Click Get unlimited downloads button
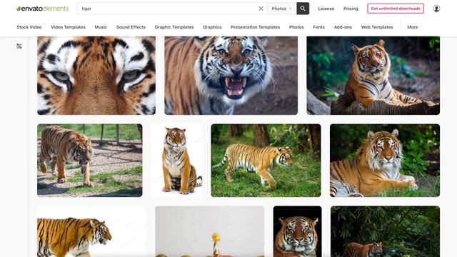The width and height of the screenshot is (457, 257). (x=396, y=9)
